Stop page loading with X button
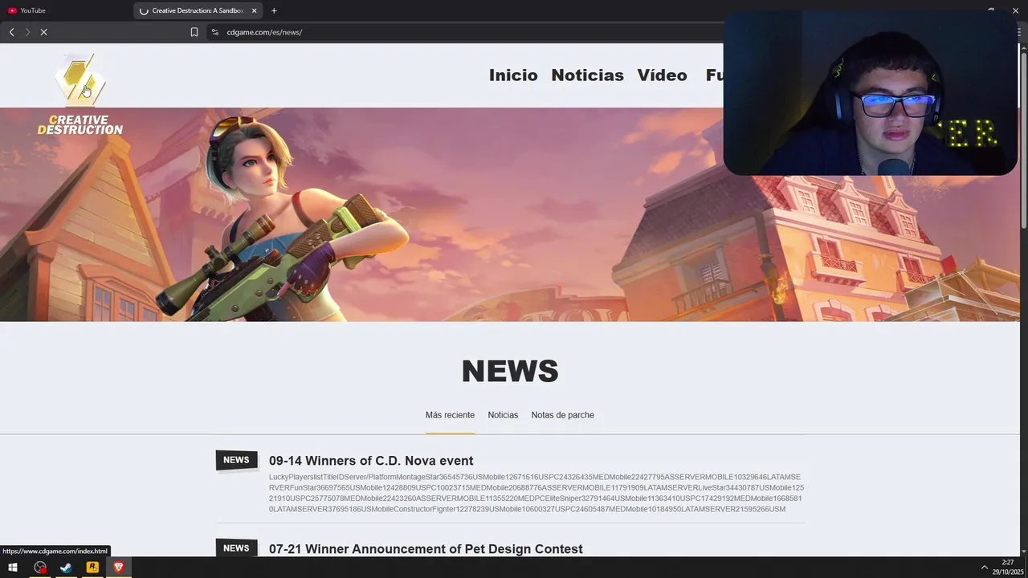 coord(43,32)
